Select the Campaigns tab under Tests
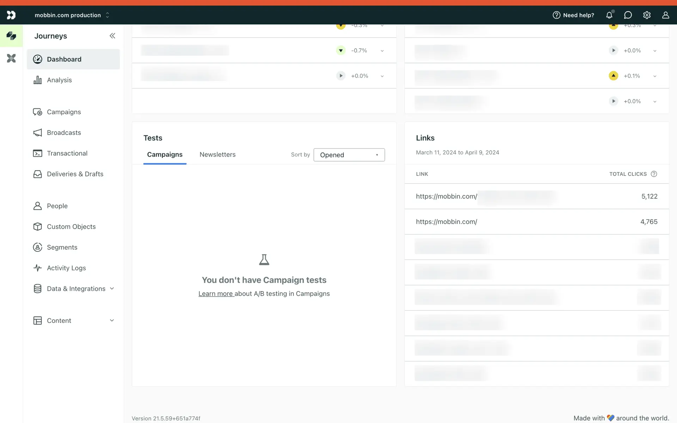Viewport: 677px width, 423px height. point(165,154)
